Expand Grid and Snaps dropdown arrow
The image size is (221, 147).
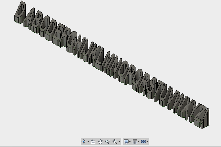139,142
